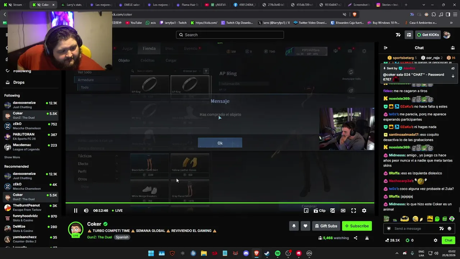Show hidden system tray icons
This screenshot has height=259, width=460.
(397, 253)
